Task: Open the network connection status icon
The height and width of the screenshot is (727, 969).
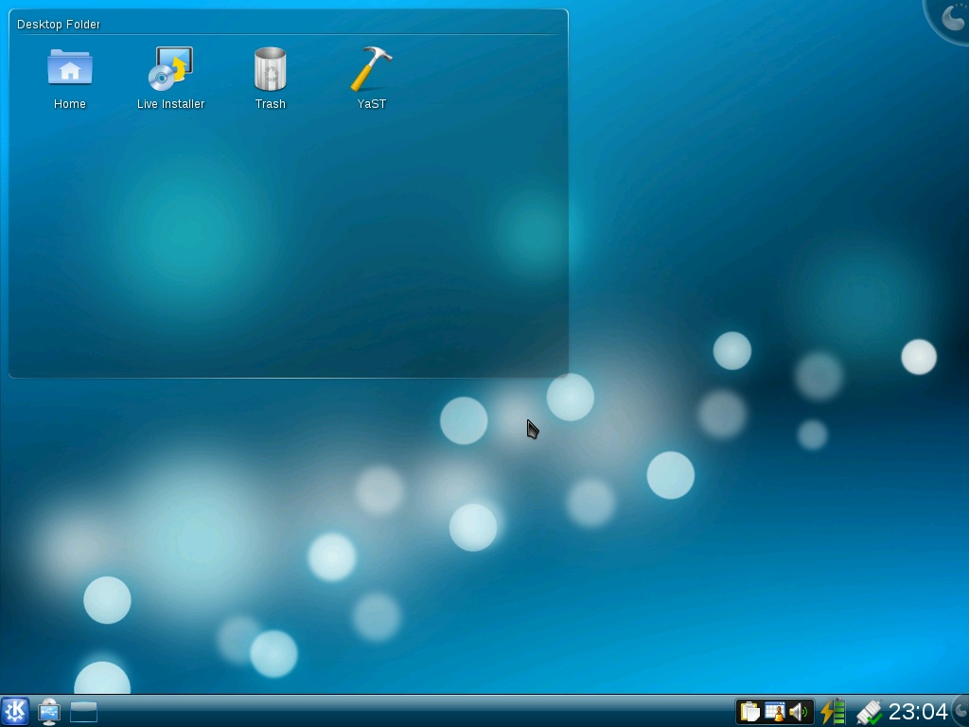Action: pyautogui.click(x=869, y=712)
